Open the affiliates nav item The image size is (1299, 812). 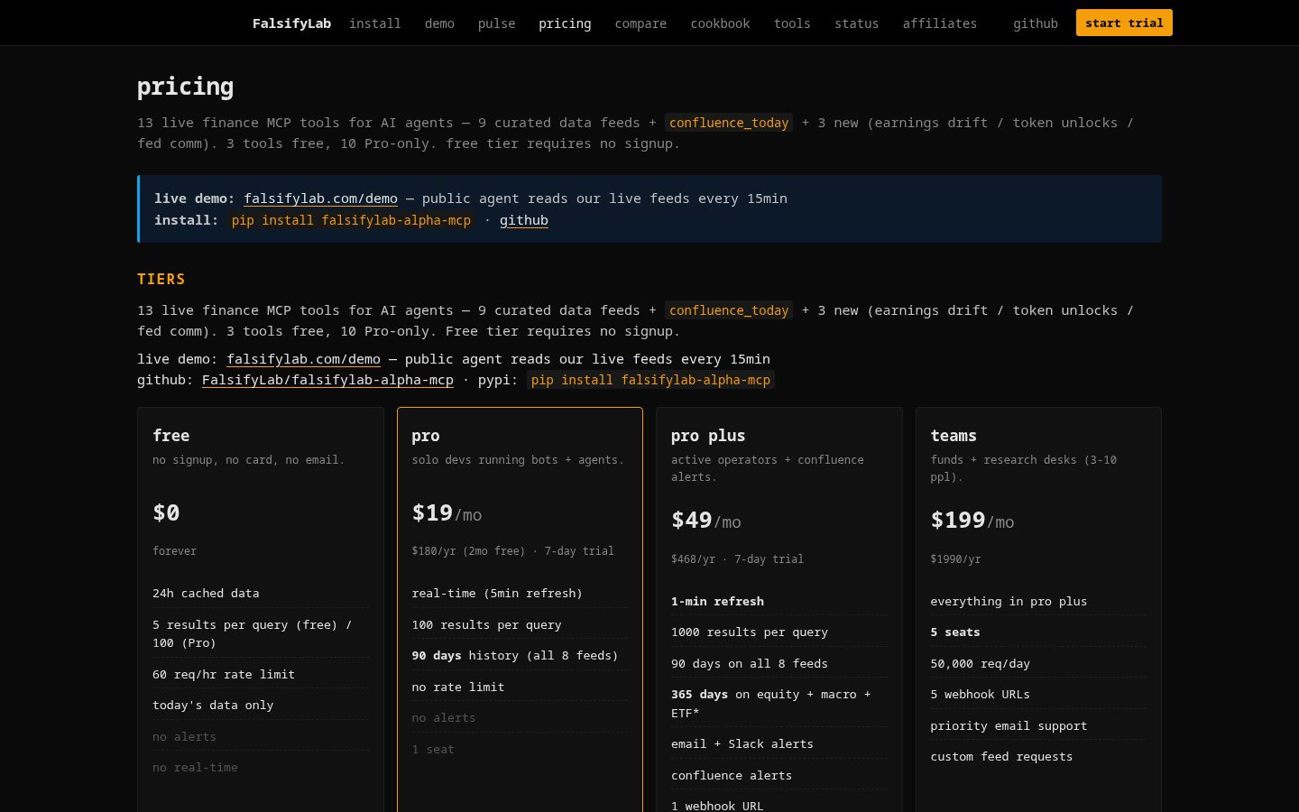(939, 23)
